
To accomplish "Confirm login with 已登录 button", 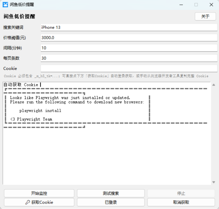I will pyautogui.click(x=111, y=202).
